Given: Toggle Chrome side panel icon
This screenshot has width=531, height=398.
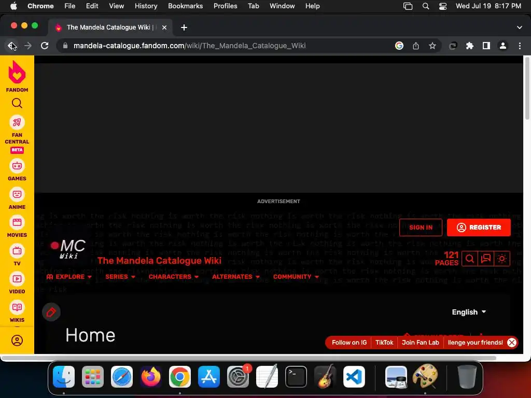Looking at the screenshot, I should [486, 46].
